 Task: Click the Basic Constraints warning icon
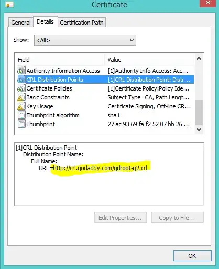(x=21, y=97)
